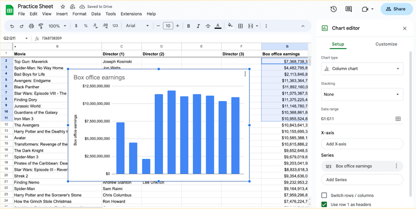Start a Meet call camera icon

365,9
